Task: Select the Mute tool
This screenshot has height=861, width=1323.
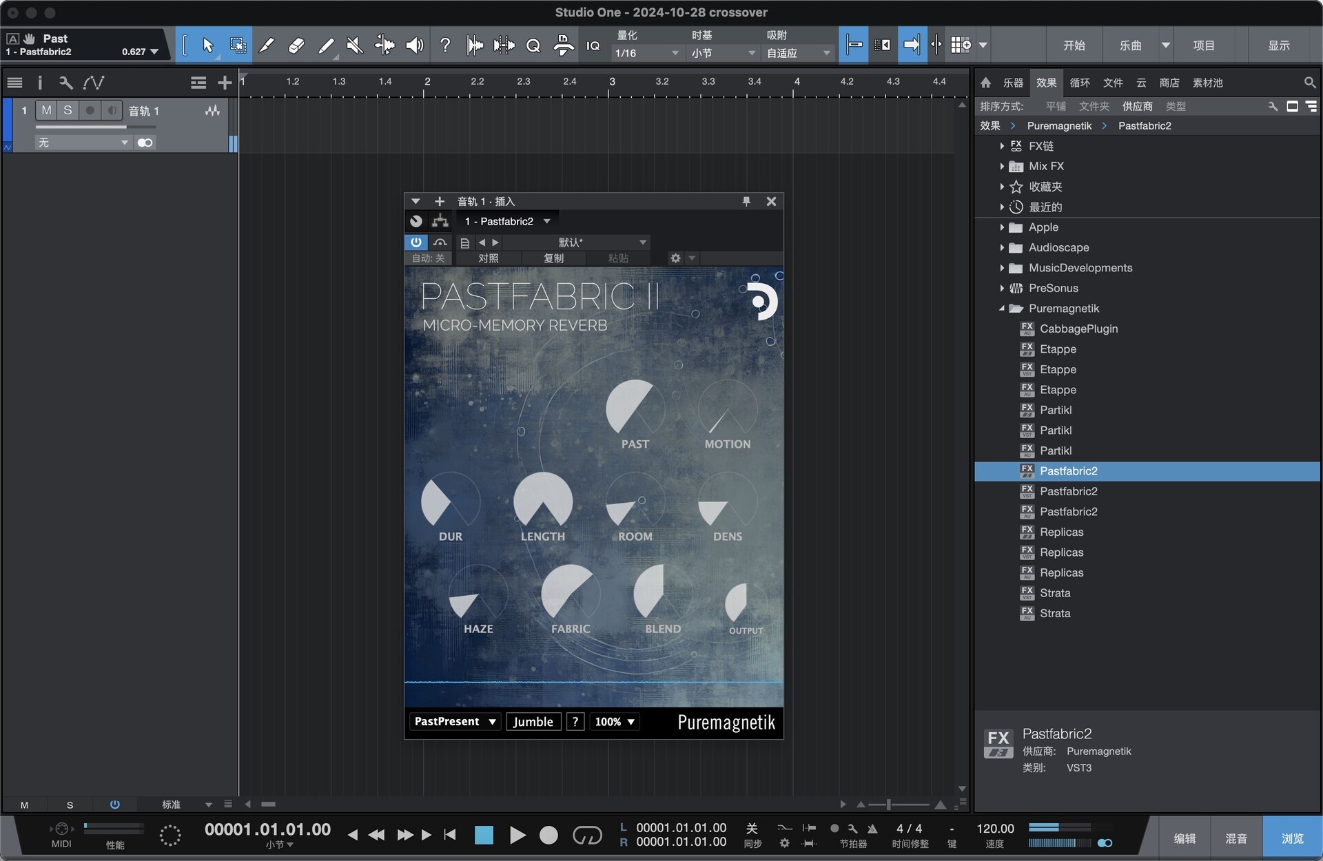Action: click(x=355, y=45)
